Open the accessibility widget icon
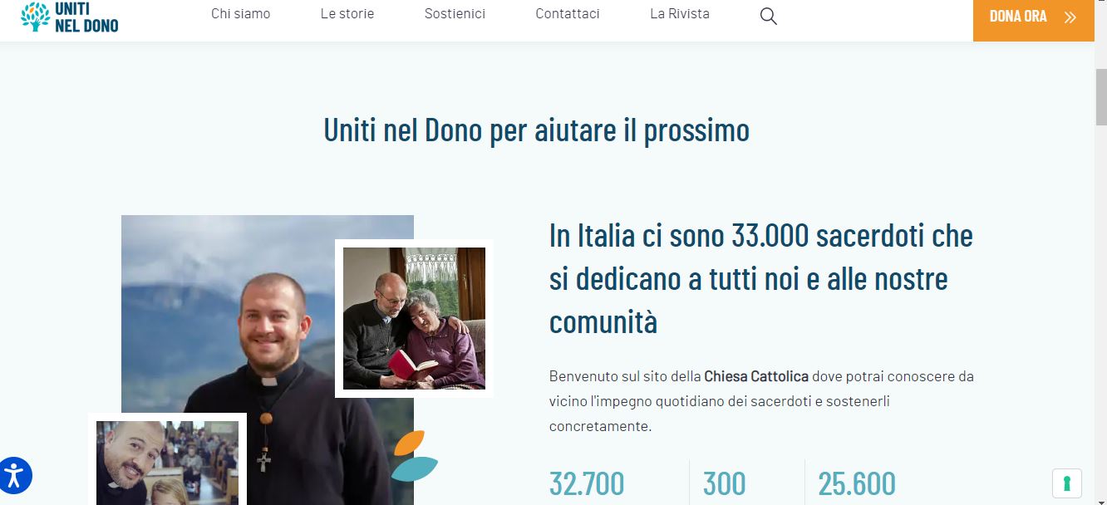The width and height of the screenshot is (1107, 505). (x=14, y=476)
